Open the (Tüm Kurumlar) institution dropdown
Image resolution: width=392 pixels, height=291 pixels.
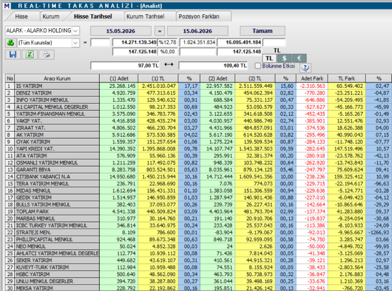(x=75, y=43)
